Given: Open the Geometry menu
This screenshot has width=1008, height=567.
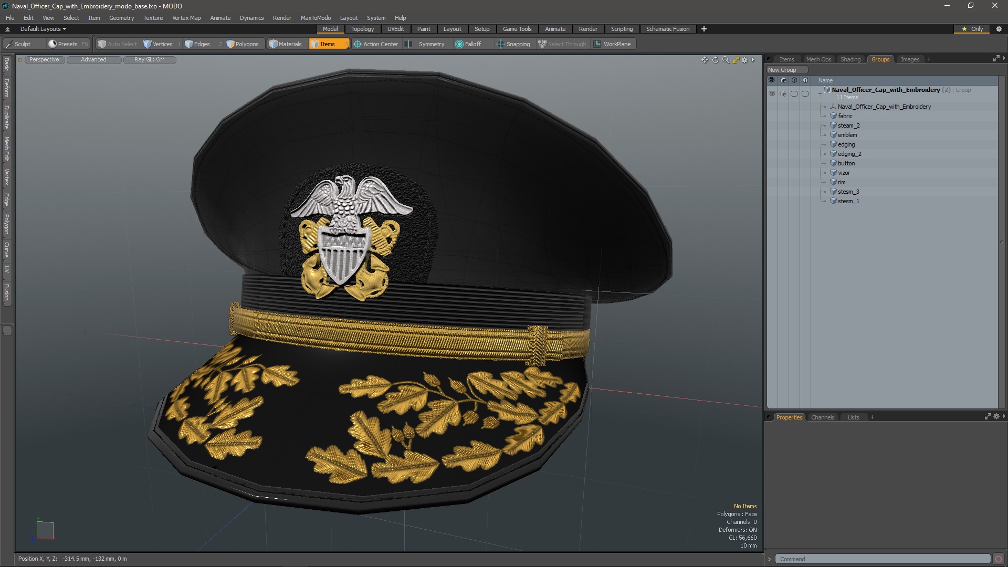Looking at the screenshot, I should click(121, 18).
